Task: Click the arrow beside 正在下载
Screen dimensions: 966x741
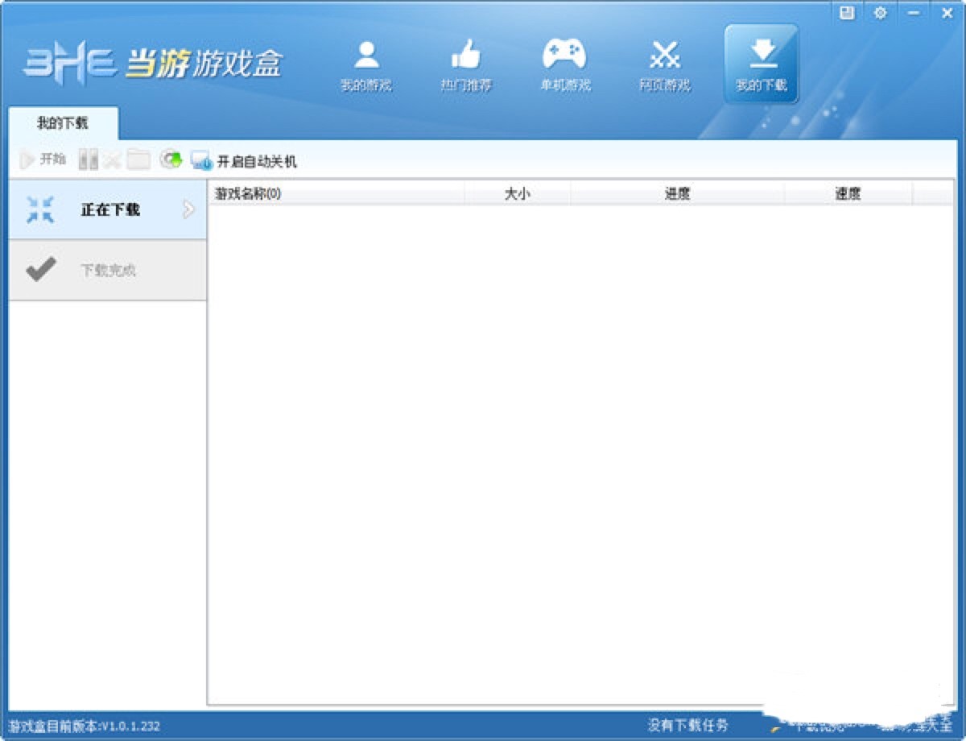Action: click(188, 210)
